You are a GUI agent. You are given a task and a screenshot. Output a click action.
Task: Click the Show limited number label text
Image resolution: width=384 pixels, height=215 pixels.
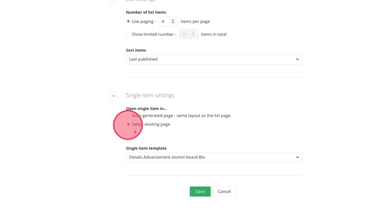[x=154, y=34]
